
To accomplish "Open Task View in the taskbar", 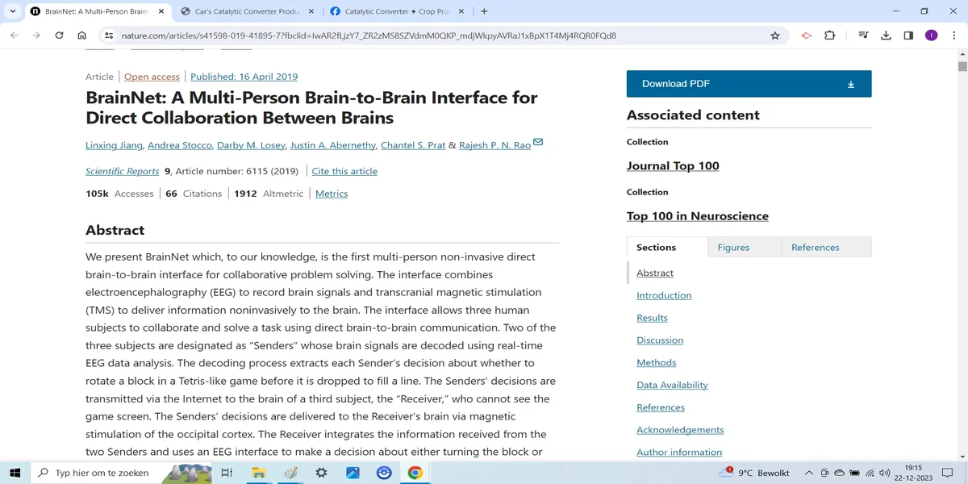I will click(227, 473).
